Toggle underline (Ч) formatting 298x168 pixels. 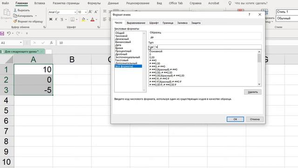click(62, 19)
